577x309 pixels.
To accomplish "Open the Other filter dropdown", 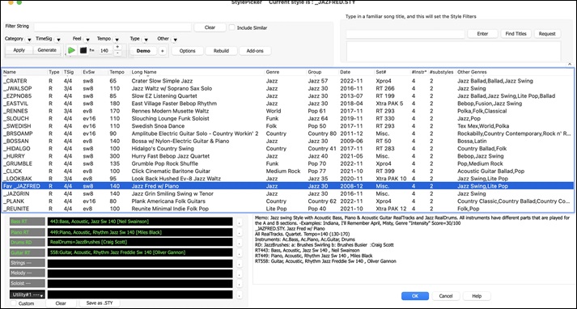I will click(175, 40).
